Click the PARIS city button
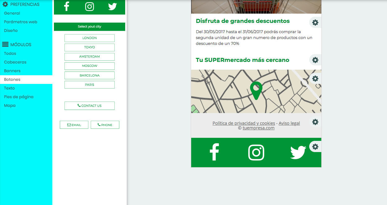 coord(90,85)
